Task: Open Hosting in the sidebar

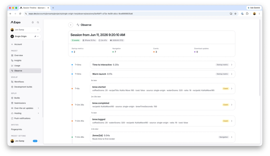Action: click(x=25, y=113)
